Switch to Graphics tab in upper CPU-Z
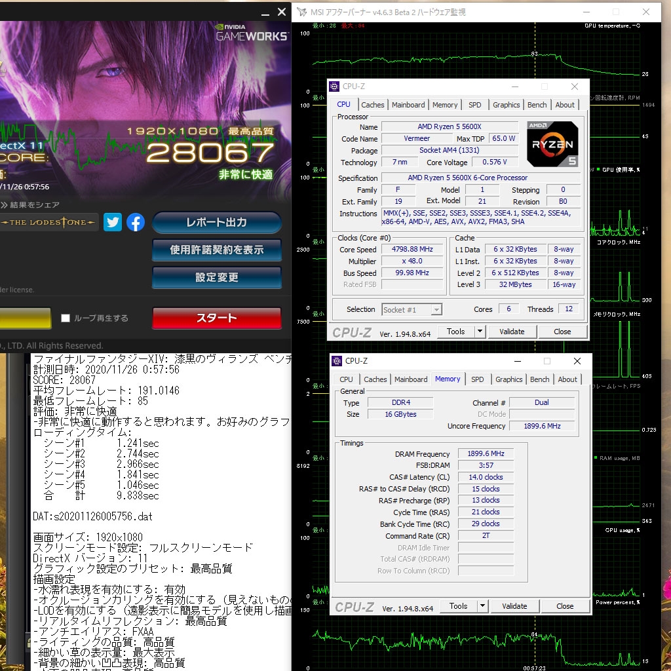The width and height of the screenshot is (671, 671). [x=507, y=105]
